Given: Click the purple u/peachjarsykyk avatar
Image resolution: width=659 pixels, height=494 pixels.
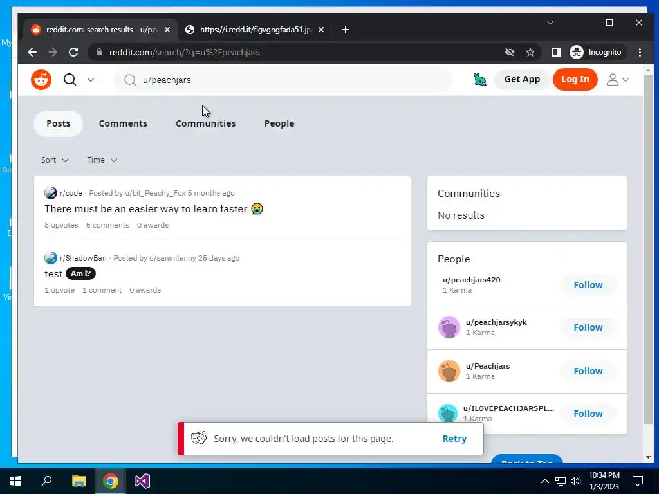Looking at the screenshot, I should click(449, 327).
